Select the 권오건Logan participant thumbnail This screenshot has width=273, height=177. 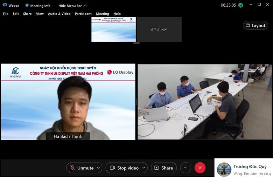[159, 29]
